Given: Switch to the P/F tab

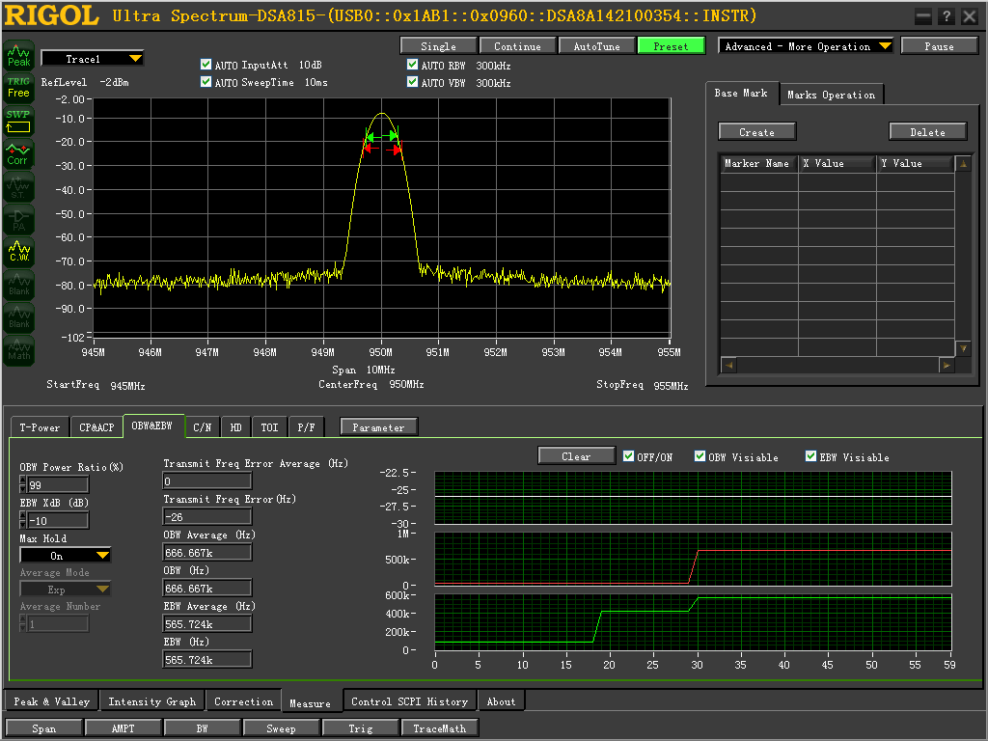Looking at the screenshot, I should (x=306, y=427).
